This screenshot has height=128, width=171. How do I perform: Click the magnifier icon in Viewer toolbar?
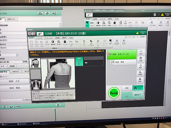tap(109, 24)
